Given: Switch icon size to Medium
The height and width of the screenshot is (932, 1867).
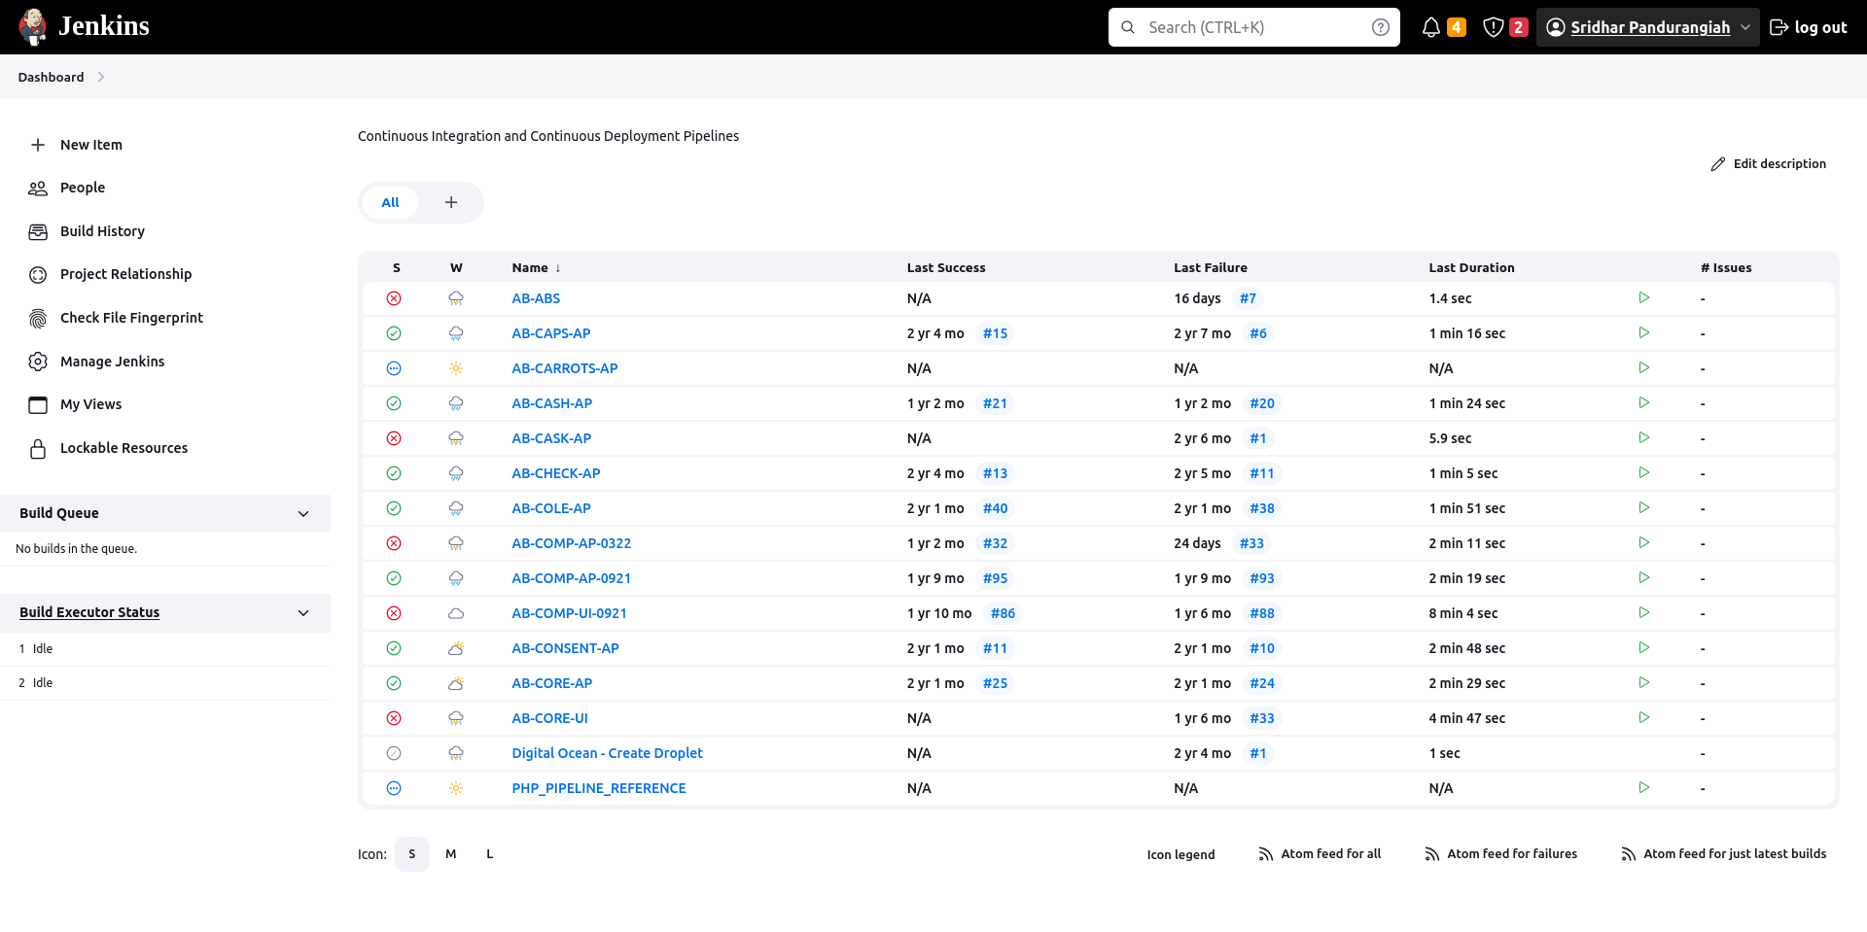Looking at the screenshot, I should [x=451, y=854].
